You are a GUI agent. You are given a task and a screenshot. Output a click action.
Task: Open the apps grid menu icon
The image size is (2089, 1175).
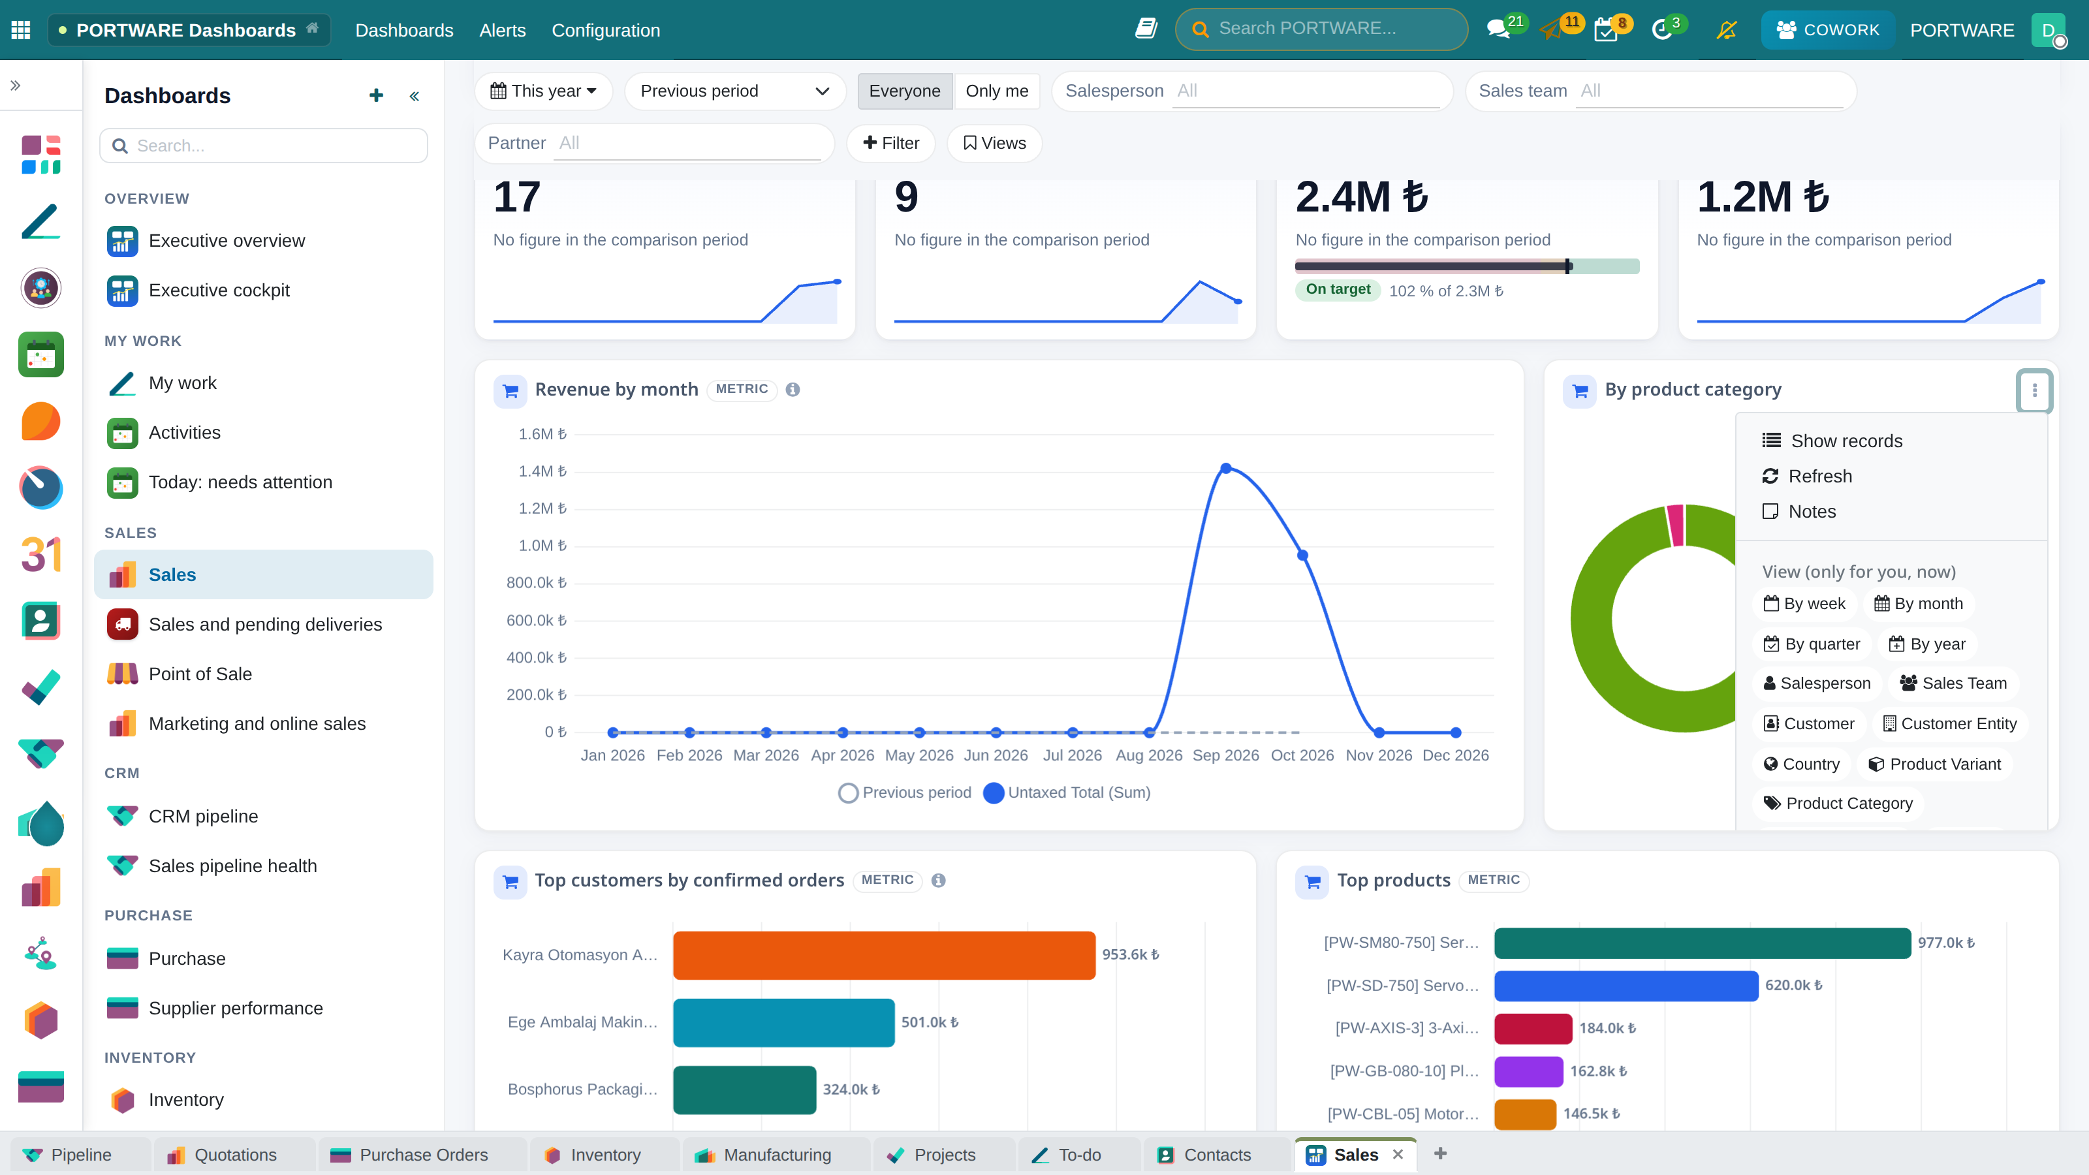[21, 30]
